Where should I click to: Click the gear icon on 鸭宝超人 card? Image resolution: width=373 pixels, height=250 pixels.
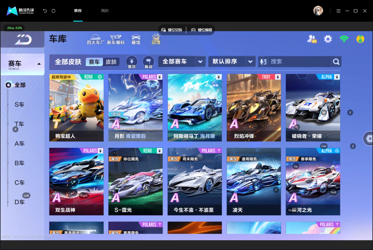(x=100, y=77)
